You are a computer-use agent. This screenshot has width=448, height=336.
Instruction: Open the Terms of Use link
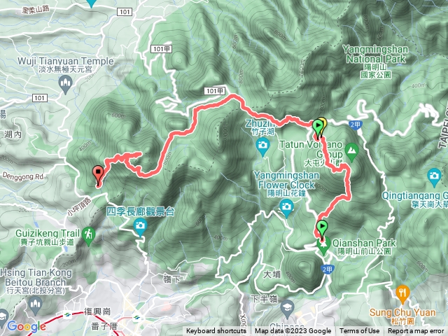(x=359, y=331)
